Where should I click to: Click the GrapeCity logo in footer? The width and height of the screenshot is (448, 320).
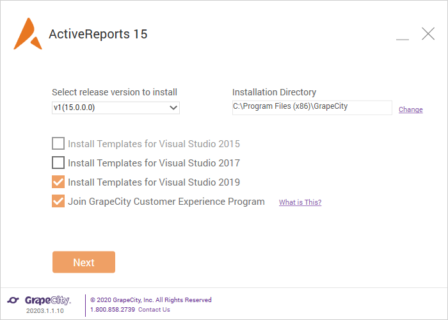tap(39, 301)
